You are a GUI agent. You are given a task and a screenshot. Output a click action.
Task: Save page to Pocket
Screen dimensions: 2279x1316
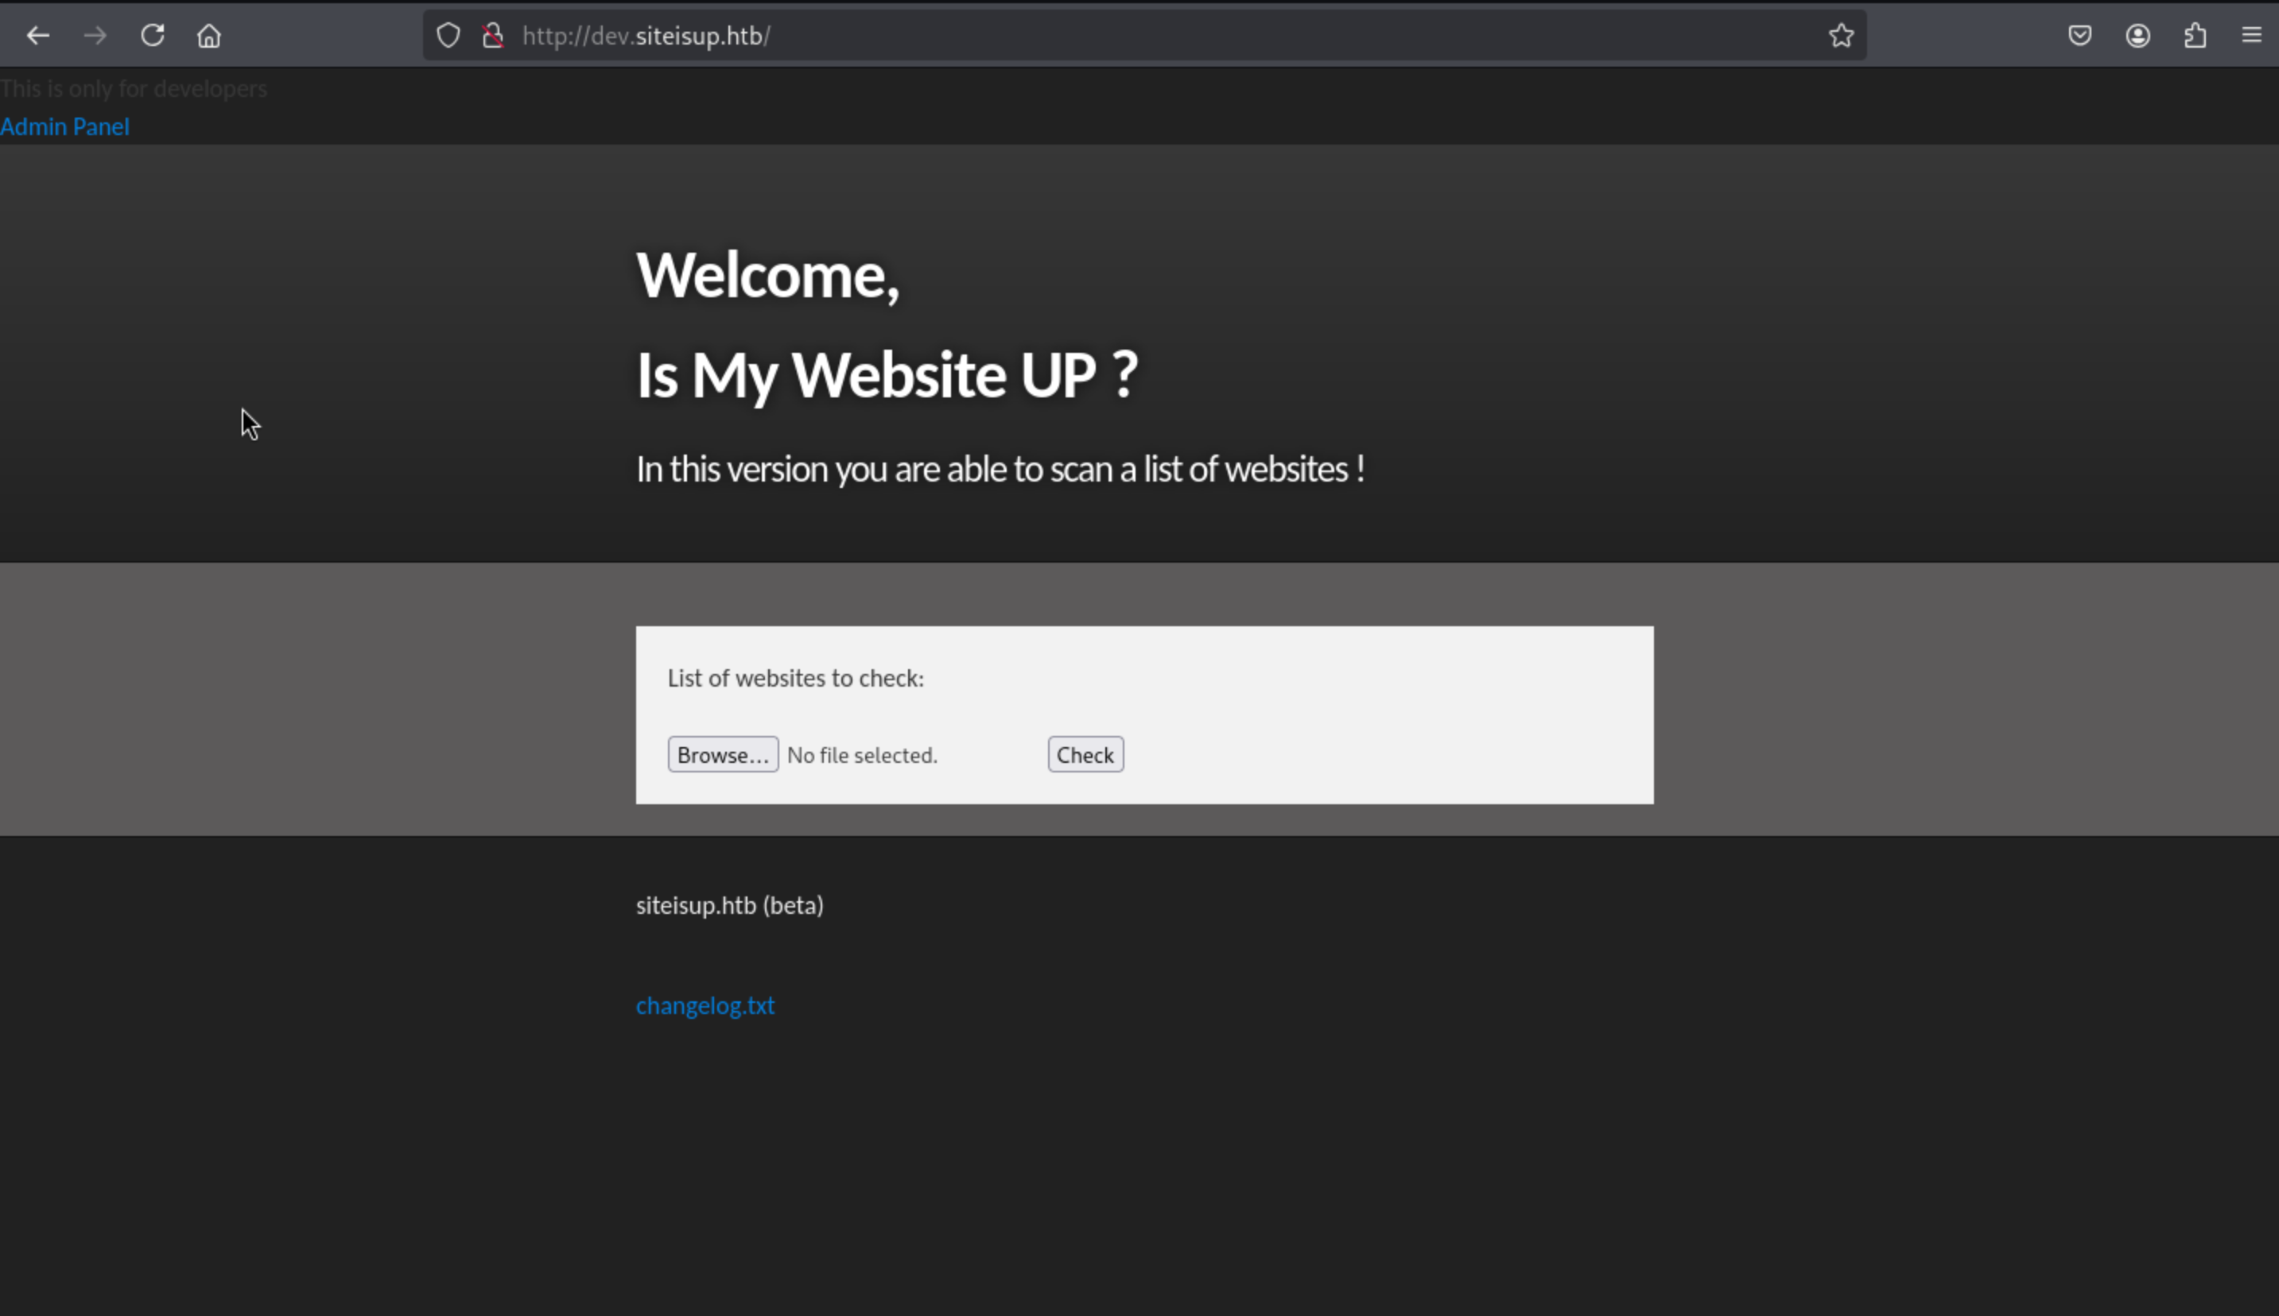2079,36
